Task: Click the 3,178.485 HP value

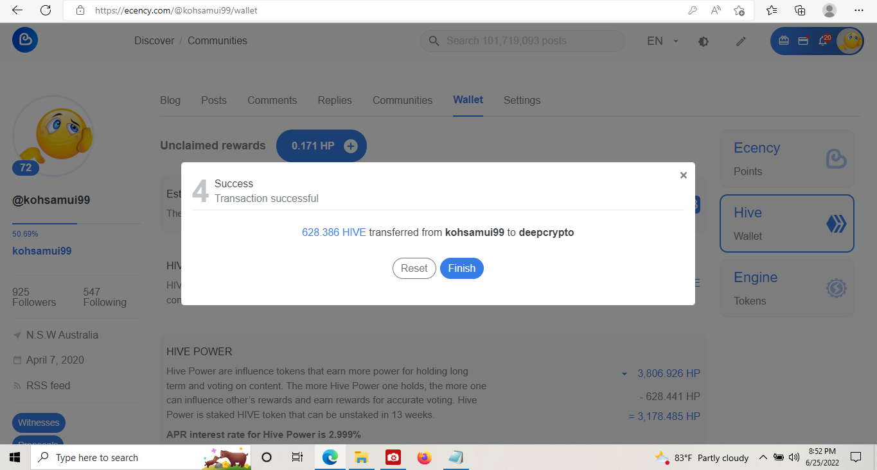Action: pos(669,416)
